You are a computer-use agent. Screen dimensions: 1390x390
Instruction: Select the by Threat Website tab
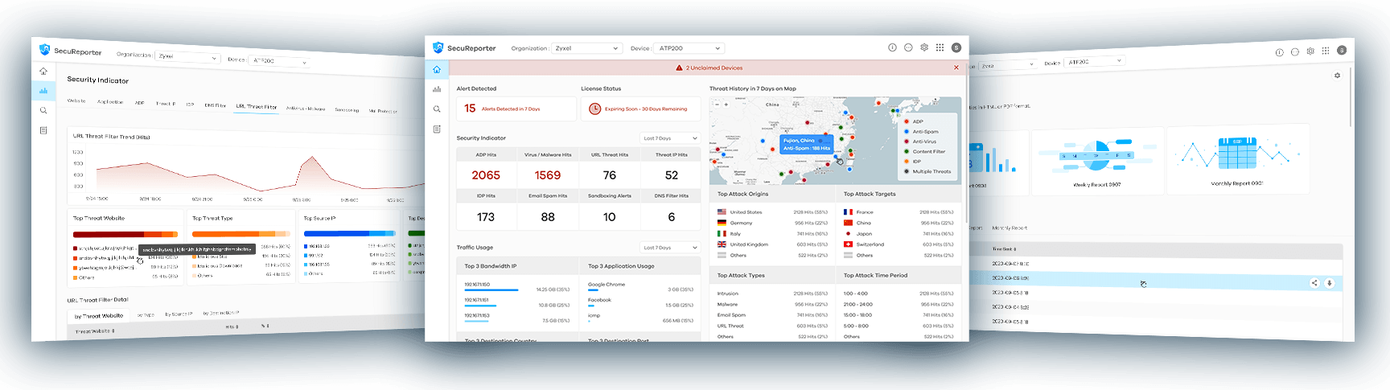pyautogui.click(x=99, y=316)
